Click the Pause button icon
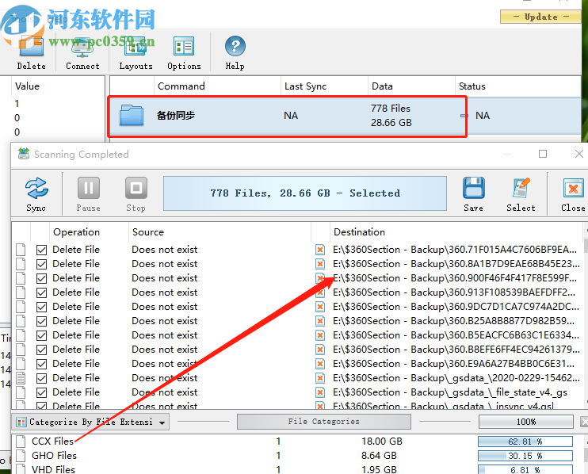Viewport: 588px width, 474px height. click(89, 188)
